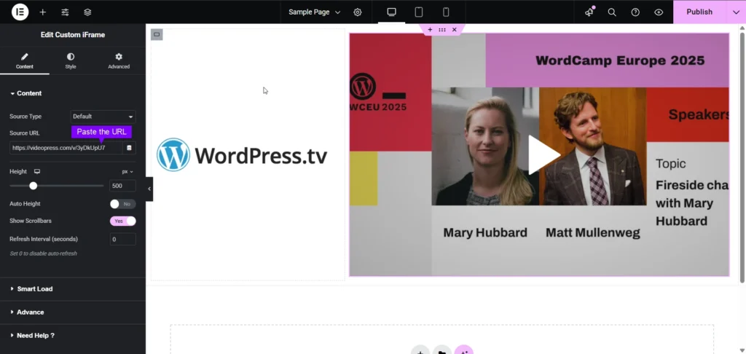Click the container handle icon in canvas
The width and height of the screenshot is (746, 354).
coord(157,34)
